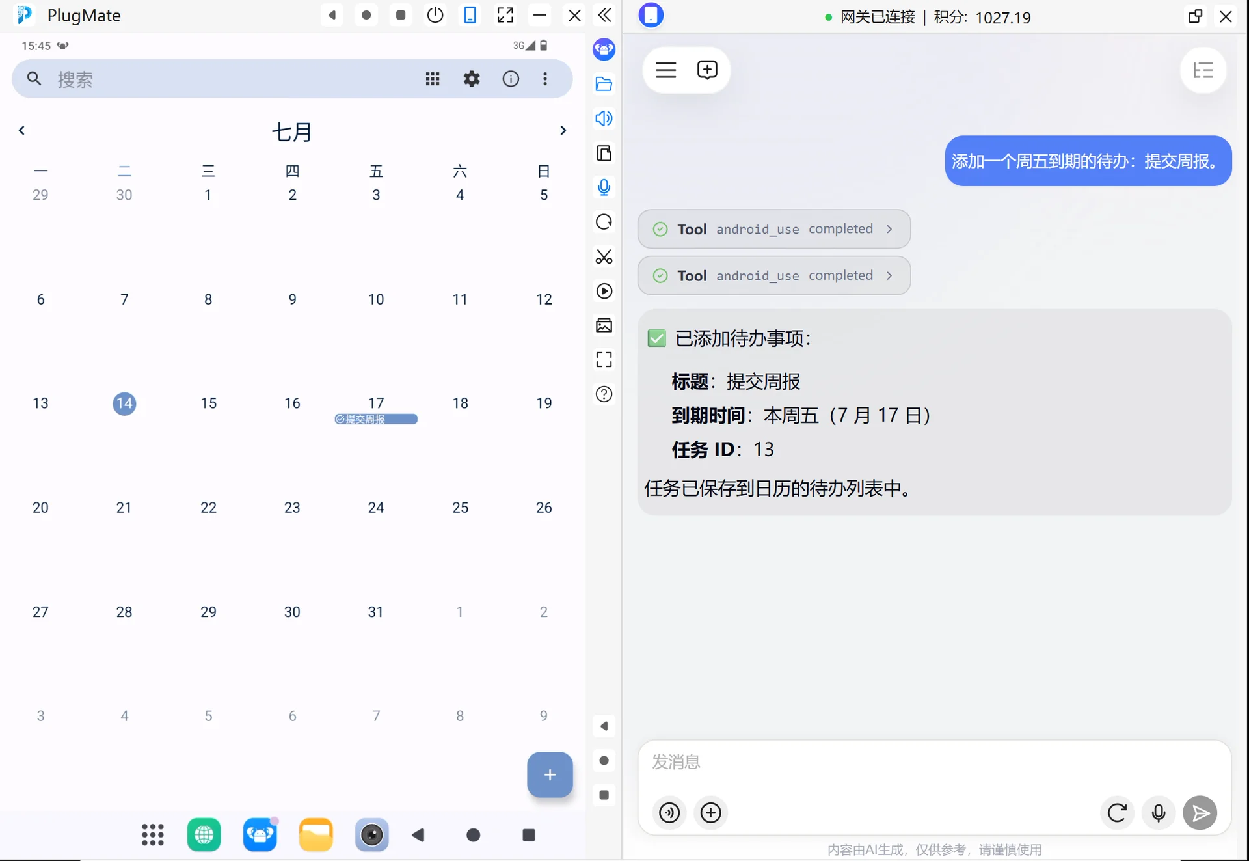The height and width of the screenshot is (861, 1249).
Task: Tap the Android recents square button in dock
Action: click(x=529, y=835)
